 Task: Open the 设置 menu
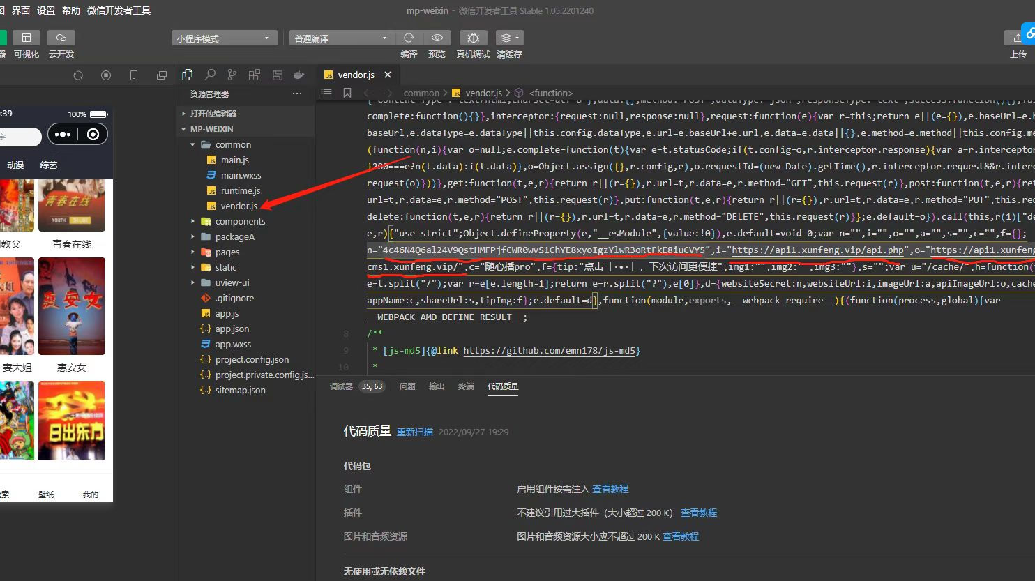[x=46, y=10]
